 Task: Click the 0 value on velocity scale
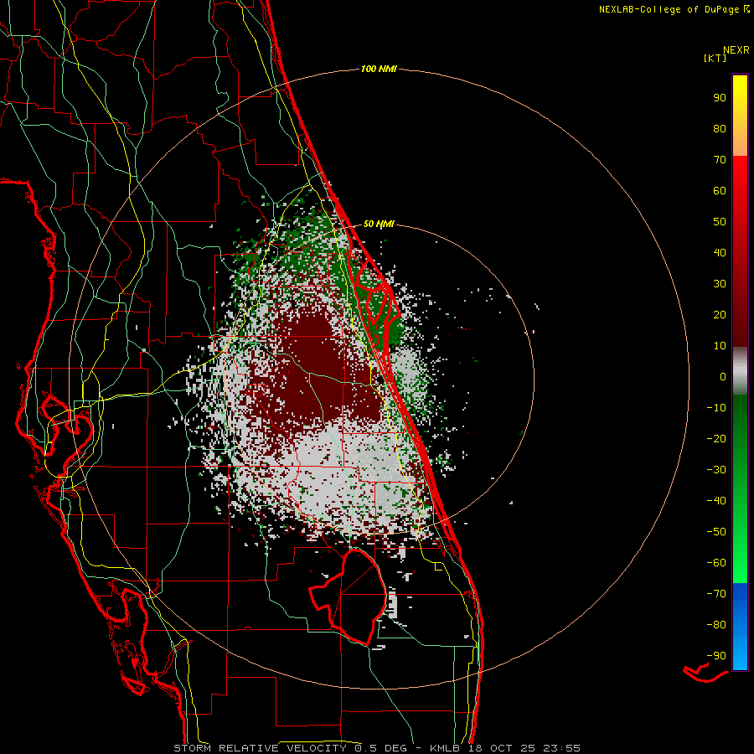(x=723, y=376)
